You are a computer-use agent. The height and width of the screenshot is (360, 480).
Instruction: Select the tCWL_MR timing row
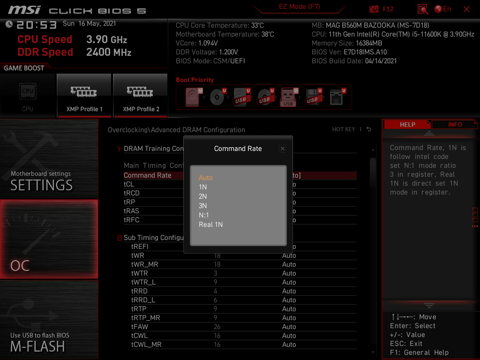[244, 345]
